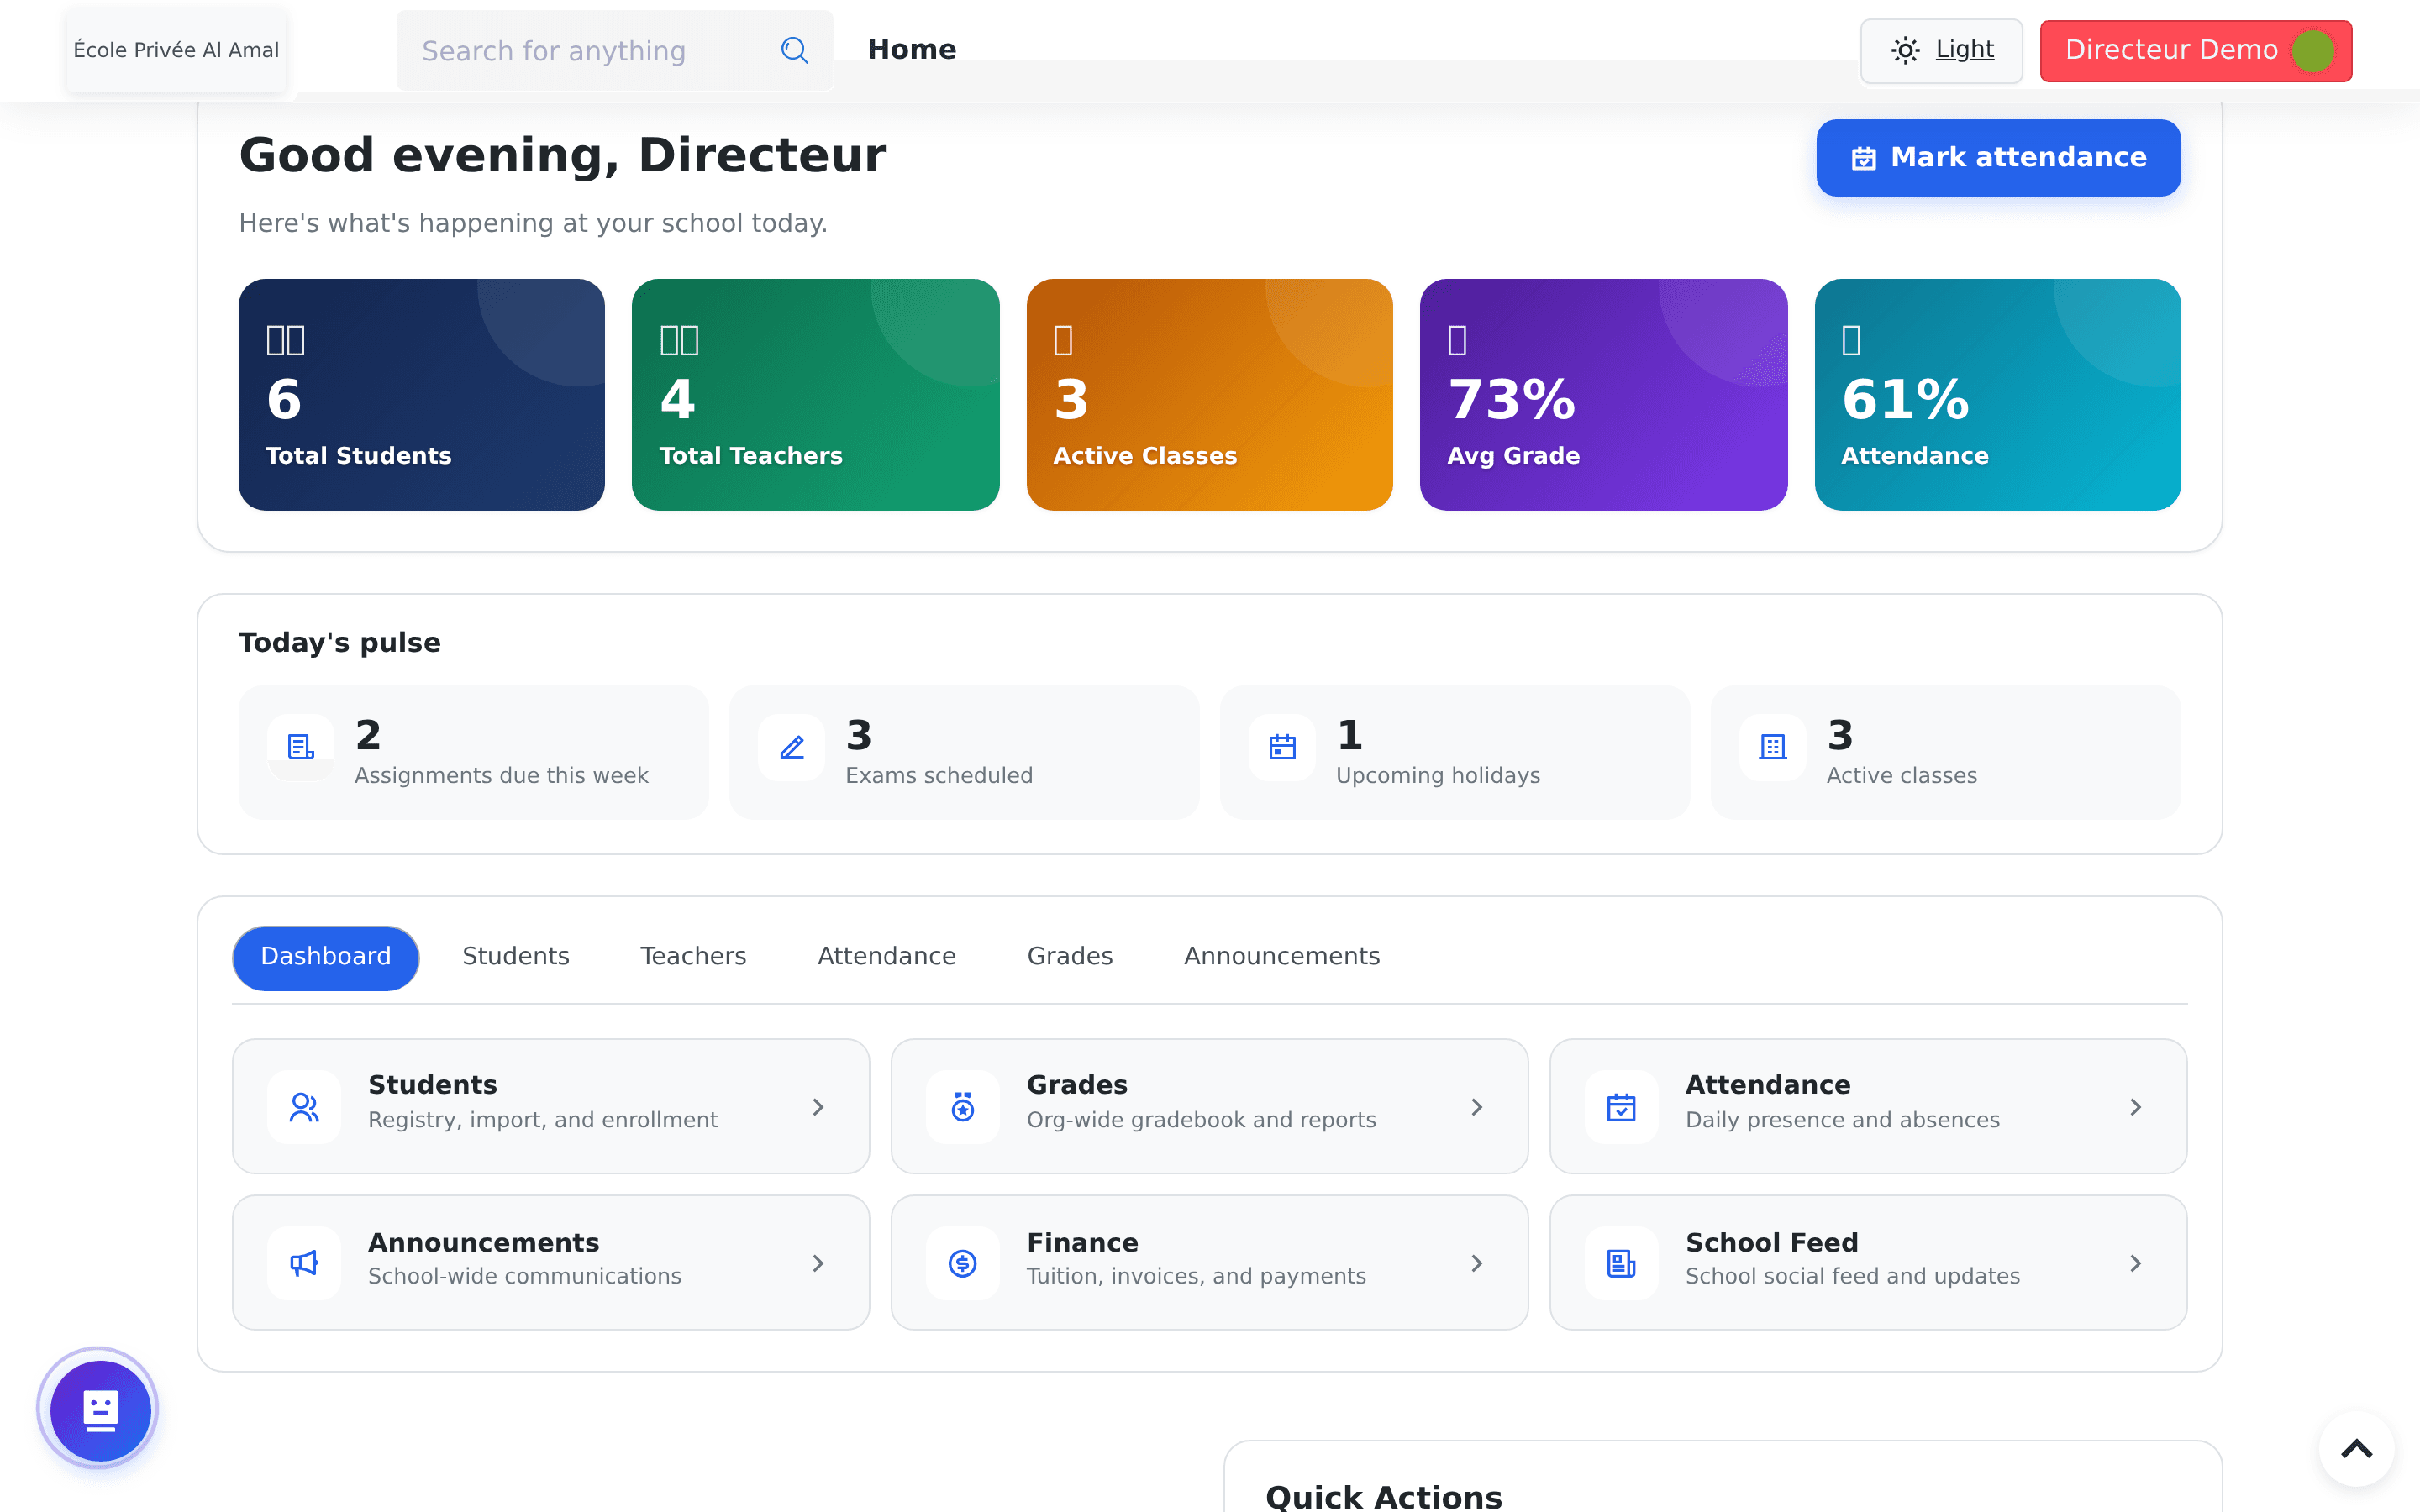Click the Avg Grade card icon
This screenshot has width=2420, height=1512.
click(1457, 340)
